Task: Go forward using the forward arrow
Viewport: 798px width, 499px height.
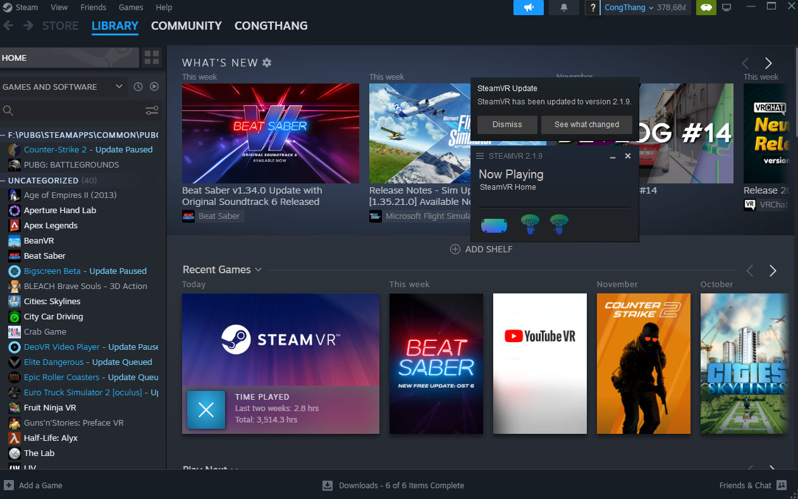Action: pyautogui.click(x=28, y=26)
